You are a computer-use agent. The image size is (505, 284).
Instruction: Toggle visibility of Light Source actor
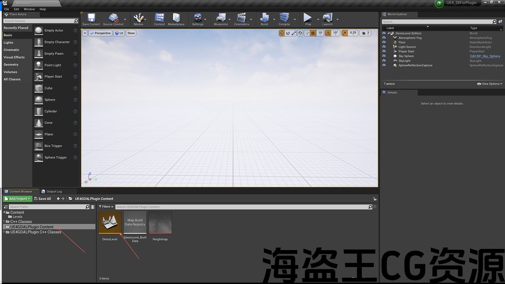click(384, 47)
